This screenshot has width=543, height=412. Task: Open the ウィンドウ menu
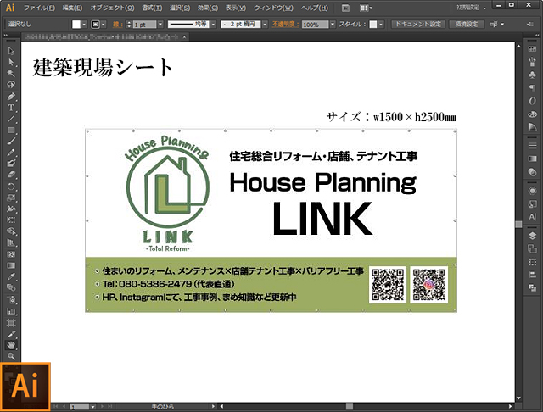273,8
